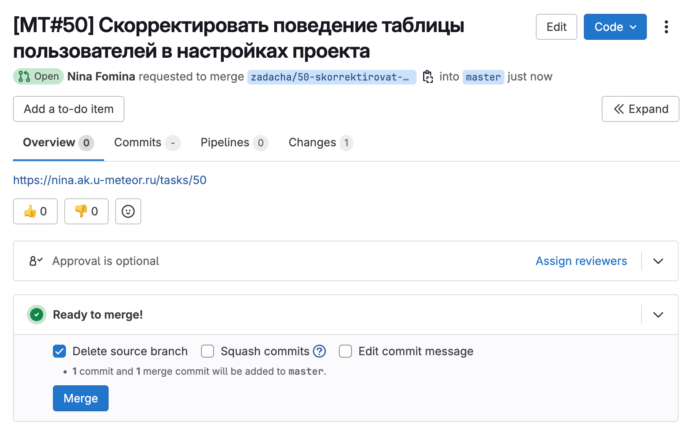Copy the source branch name icon
690x430 pixels.
(428, 76)
